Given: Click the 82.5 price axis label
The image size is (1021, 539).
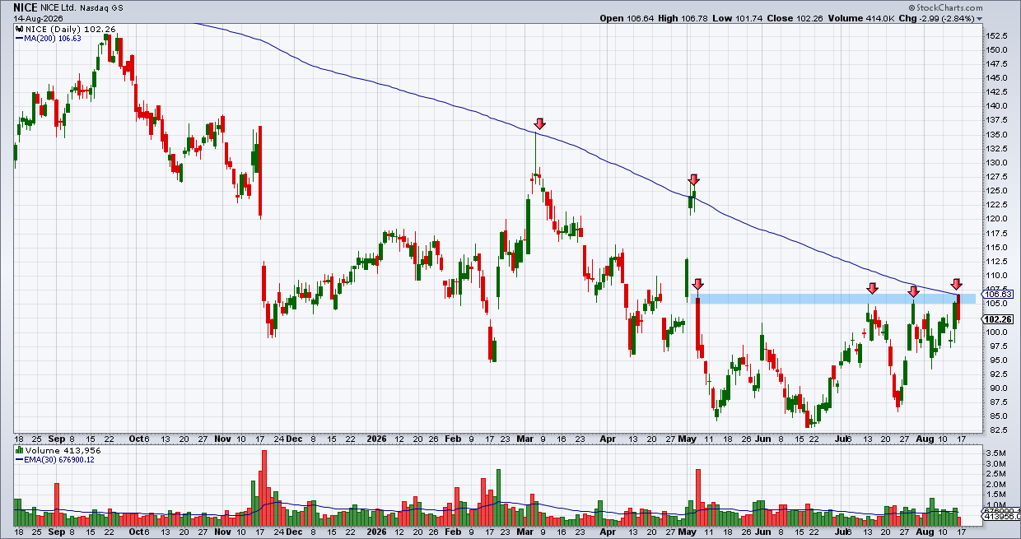Looking at the screenshot, I should tap(995, 430).
